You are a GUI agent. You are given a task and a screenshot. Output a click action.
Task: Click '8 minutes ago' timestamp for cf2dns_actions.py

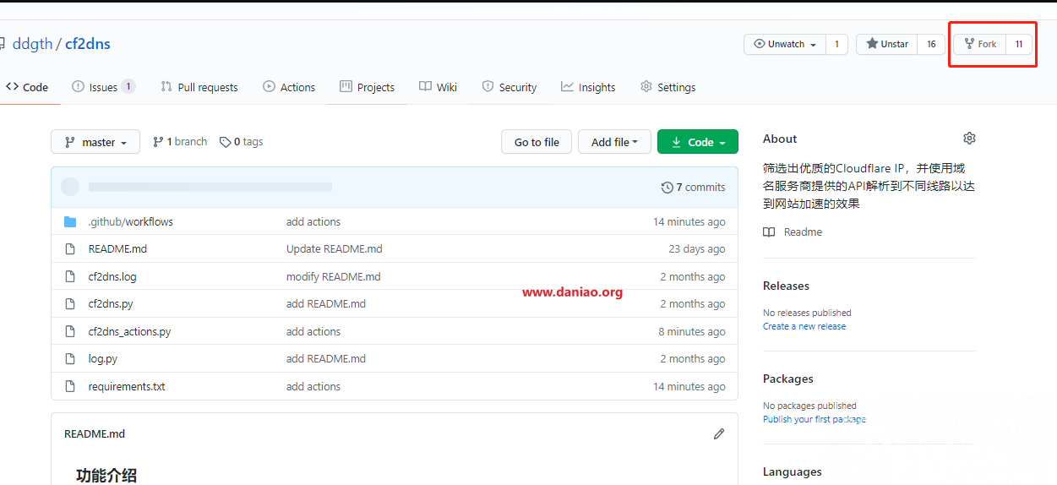pos(692,331)
